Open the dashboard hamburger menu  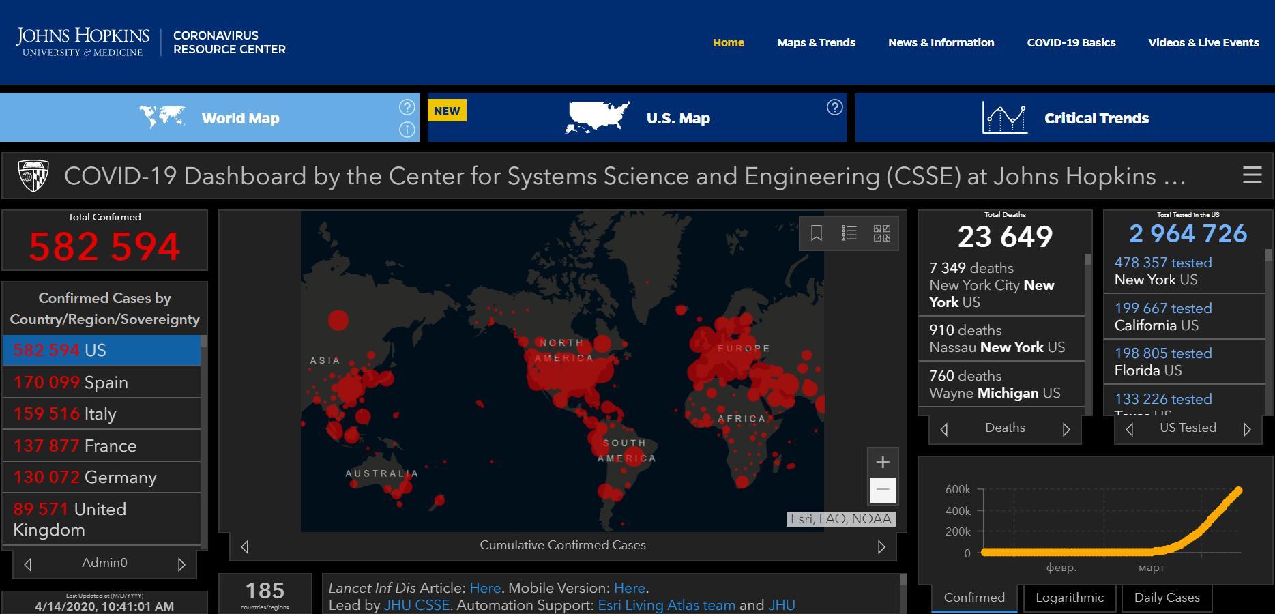(1252, 175)
